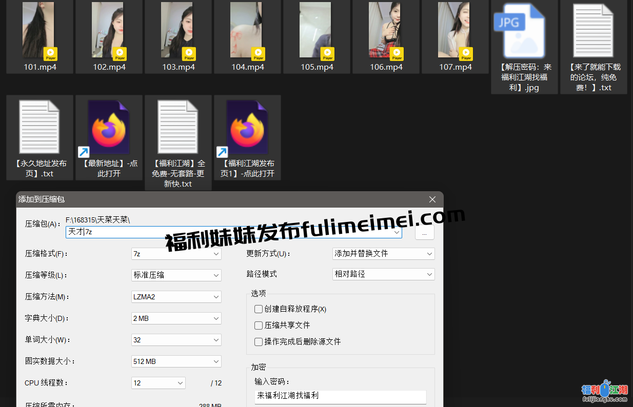Click the 福利江湖发布页1-点此打开 label

pyautogui.click(x=247, y=169)
